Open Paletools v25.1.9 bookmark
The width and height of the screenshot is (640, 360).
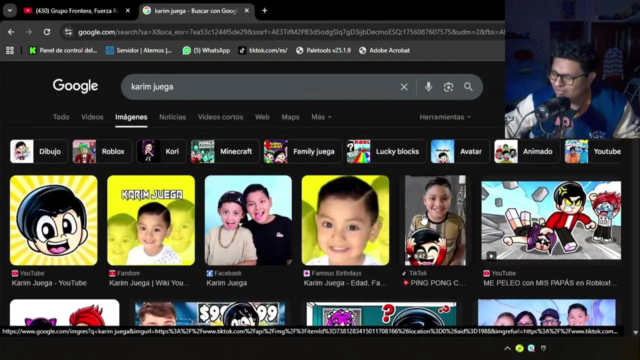tap(323, 50)
